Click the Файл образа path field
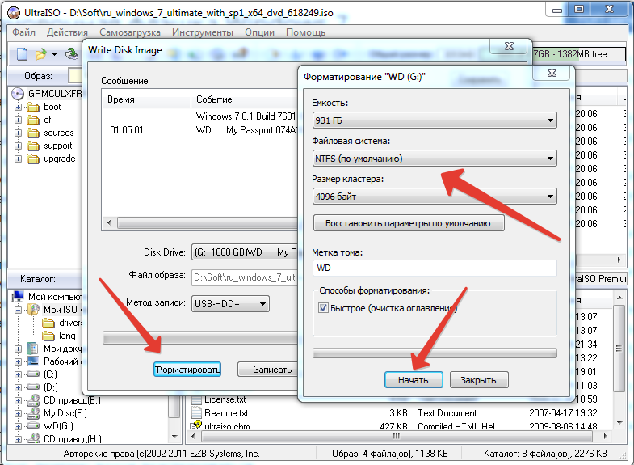The height and width of the screenshot is (465, 634). [245, 277]
